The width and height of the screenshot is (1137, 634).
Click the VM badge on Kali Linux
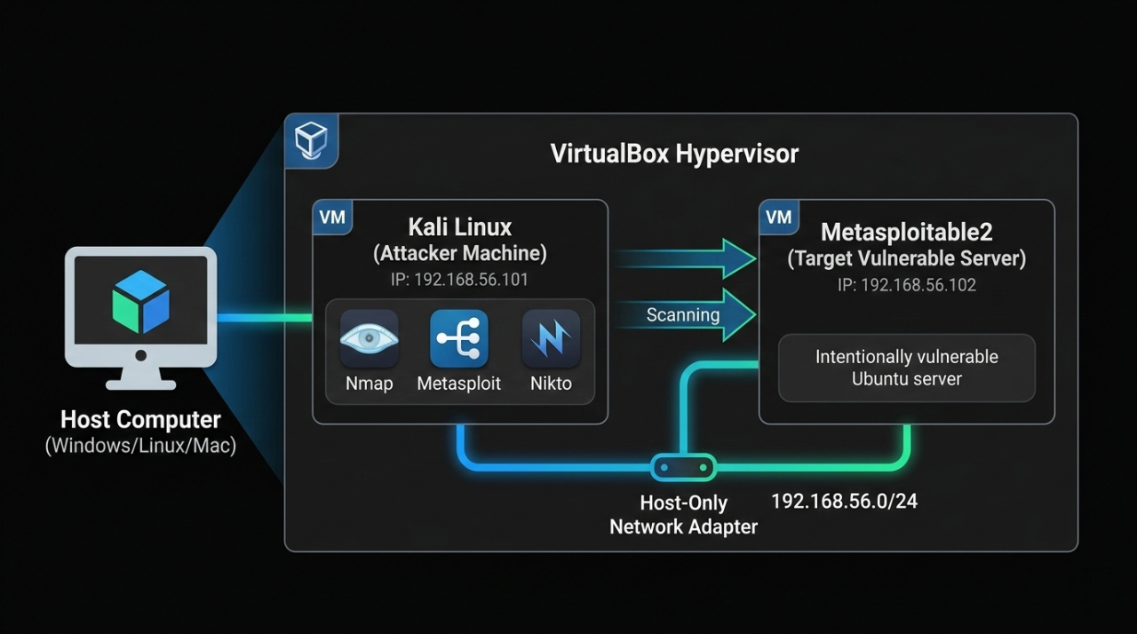coord(331,216)
